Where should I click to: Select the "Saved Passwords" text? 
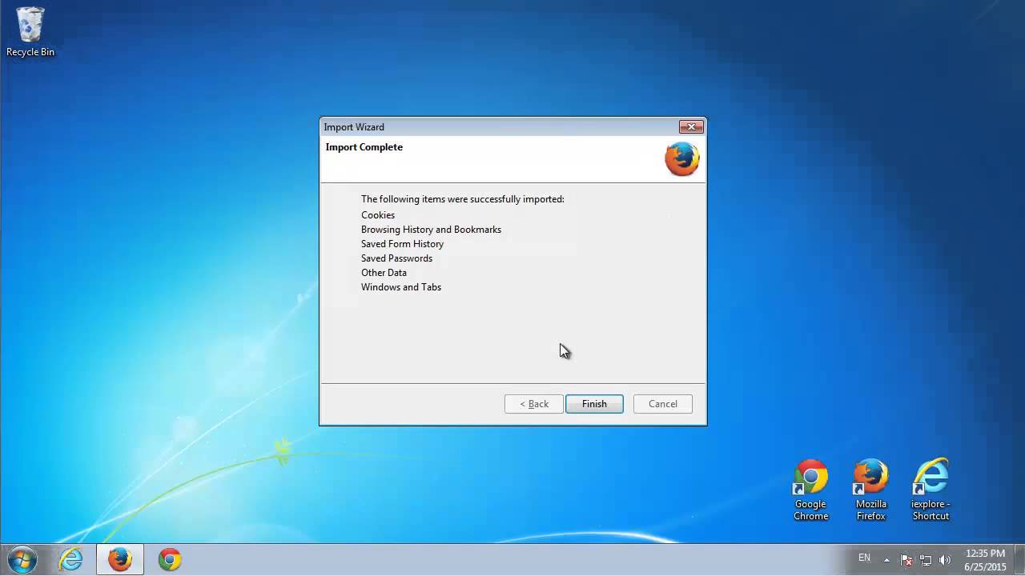(396, 258)
